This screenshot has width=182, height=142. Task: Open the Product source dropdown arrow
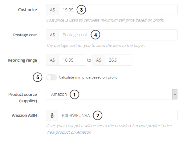[x=175, y=94]
